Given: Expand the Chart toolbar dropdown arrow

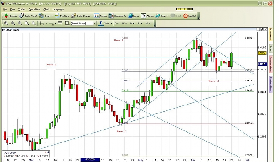Looking at the screenshot, I should (52, 16).
